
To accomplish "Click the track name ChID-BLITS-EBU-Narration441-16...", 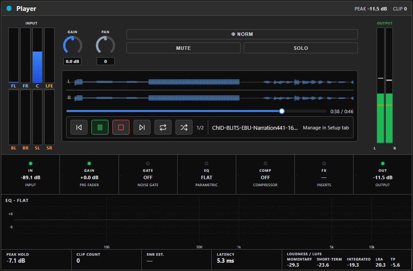I will click(255, 128).
